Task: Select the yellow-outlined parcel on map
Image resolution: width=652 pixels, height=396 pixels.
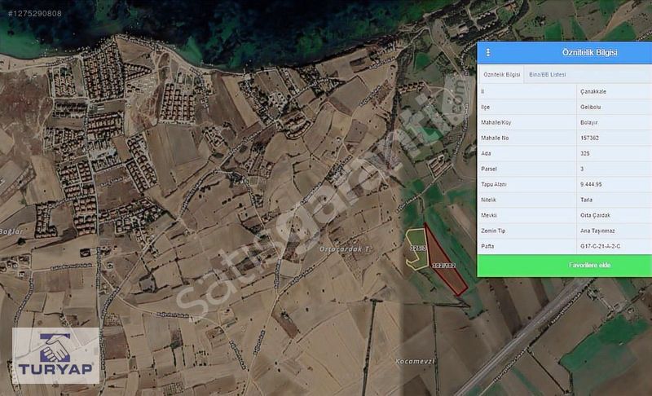Action: tap(417, 247)
